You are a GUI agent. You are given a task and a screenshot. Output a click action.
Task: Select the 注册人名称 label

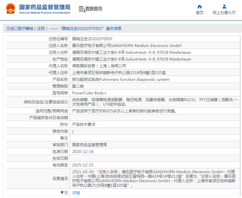point(58,46)
